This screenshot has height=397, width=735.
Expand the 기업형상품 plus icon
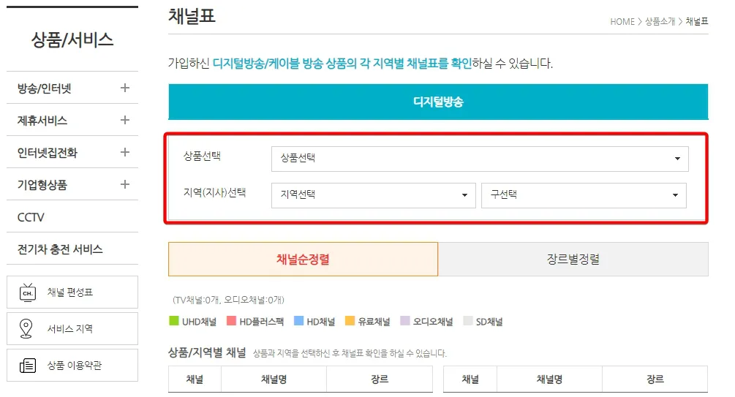[x=124, y=184]
